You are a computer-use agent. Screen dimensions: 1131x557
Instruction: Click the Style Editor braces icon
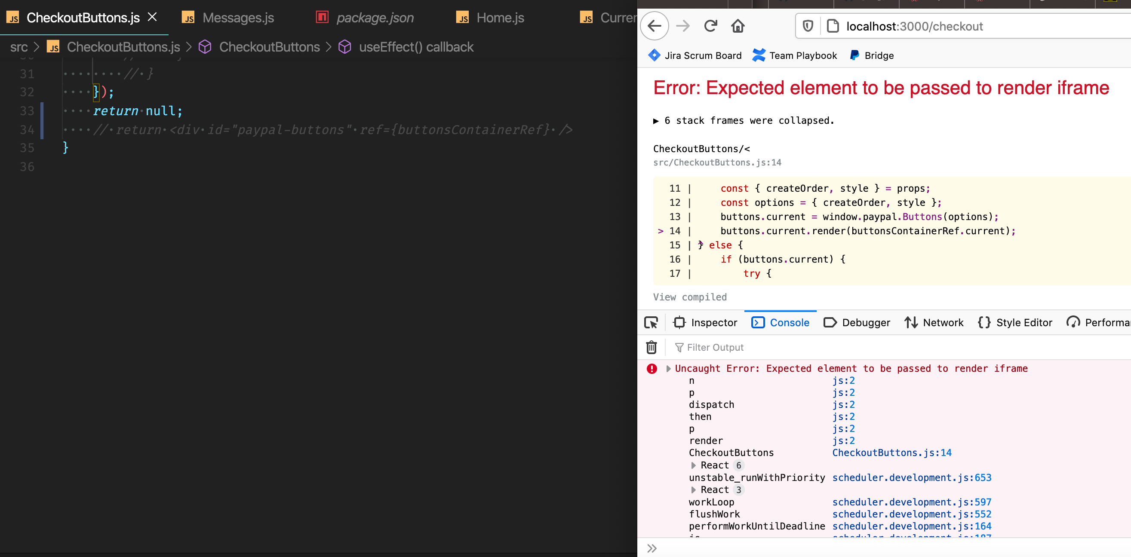(984, 323)
